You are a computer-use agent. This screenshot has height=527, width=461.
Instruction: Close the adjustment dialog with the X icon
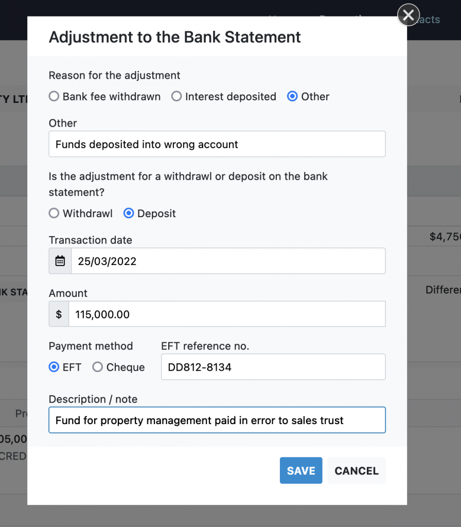point(408,15)
